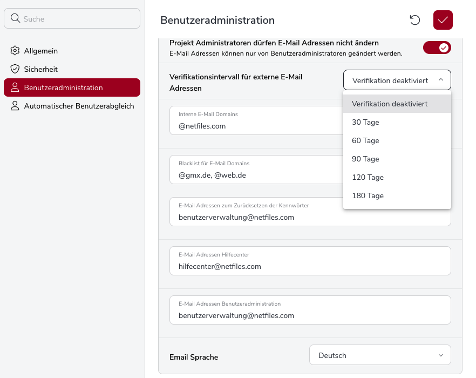Open Sicherheit settings in the sidebar

(x=41, y=69)
